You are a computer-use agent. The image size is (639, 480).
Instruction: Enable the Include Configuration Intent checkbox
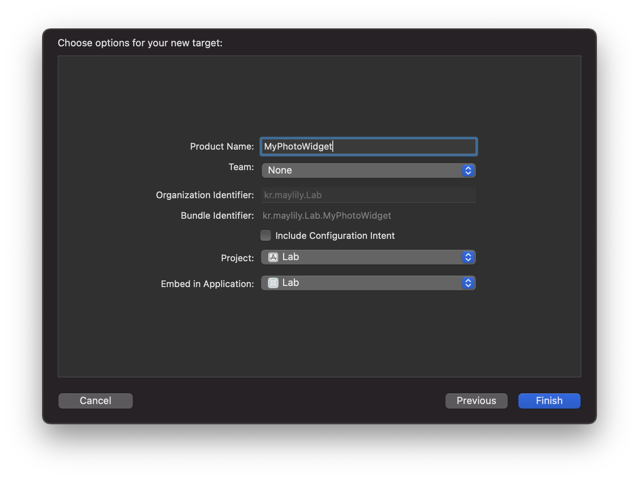[x=266, y=236]
